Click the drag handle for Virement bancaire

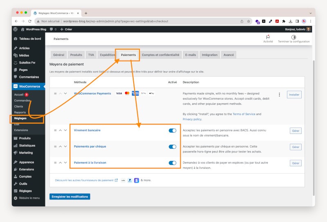coord(55,130)
